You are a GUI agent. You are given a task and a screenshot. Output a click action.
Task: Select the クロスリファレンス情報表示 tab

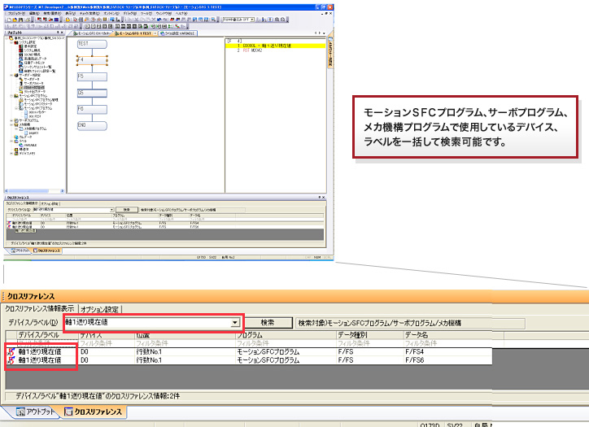(x=41, y=309)
